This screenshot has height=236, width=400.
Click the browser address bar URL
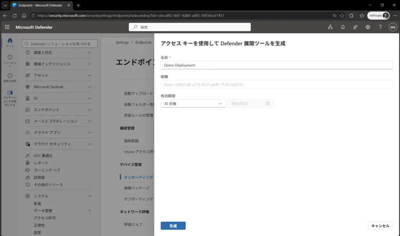coord(130,16)
